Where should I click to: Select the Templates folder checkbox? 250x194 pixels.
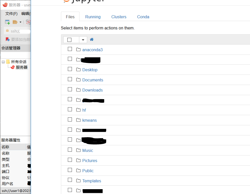pyautogui.click(x=70, y=180)
